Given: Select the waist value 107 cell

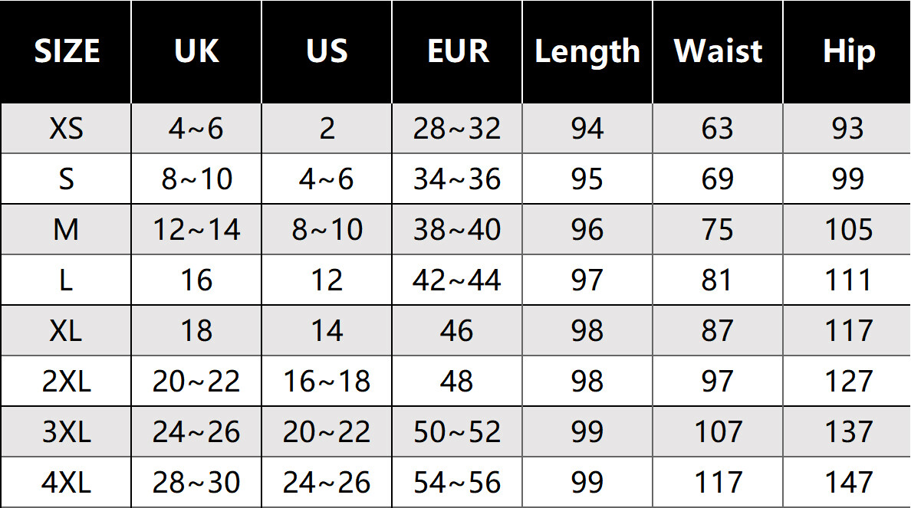Looking at the screenshot, I should (718, 432).
